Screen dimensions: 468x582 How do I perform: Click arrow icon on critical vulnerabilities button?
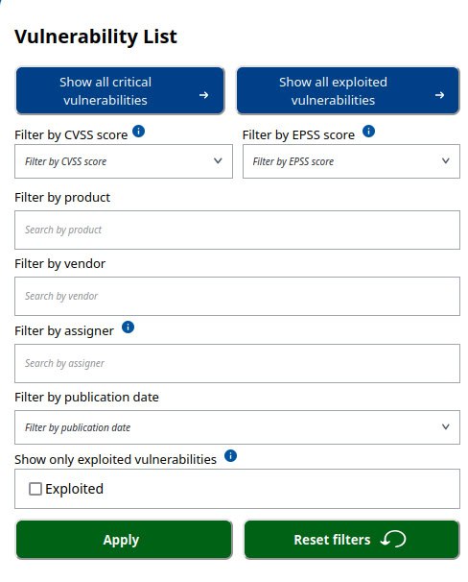(x=203, y=95)
